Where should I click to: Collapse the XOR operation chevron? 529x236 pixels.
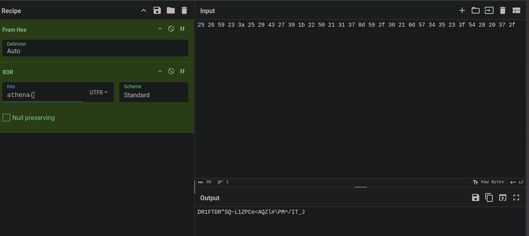coord(160,71)
